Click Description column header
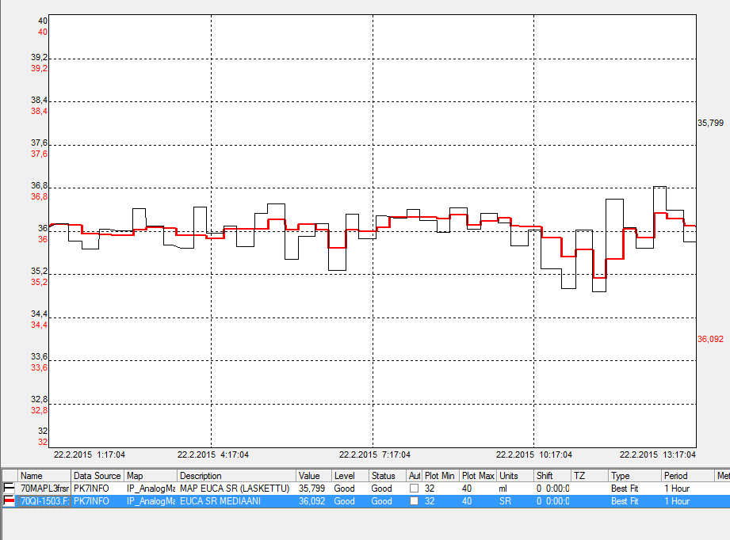The height and width of the screenshot is (540, 730). click(x=236, y=476)
